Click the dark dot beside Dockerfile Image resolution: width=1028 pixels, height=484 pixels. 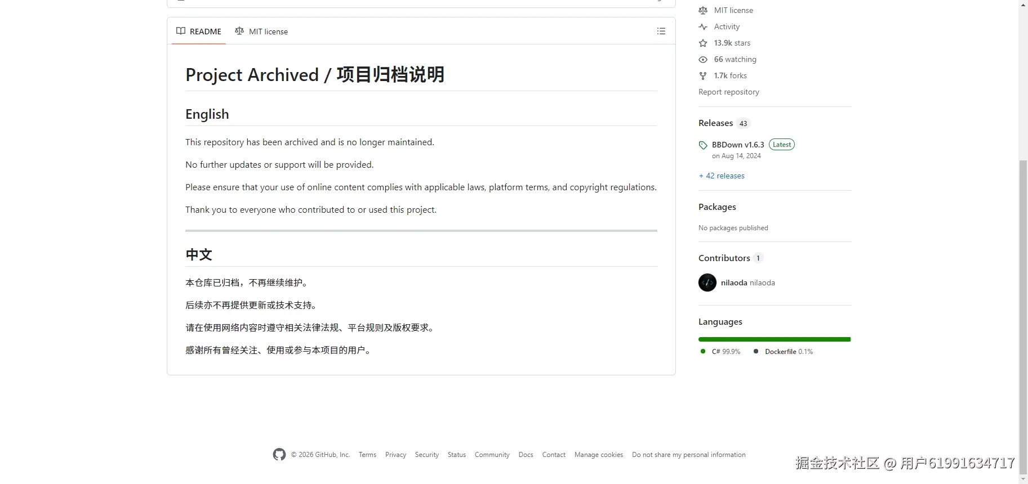(x=756, y=351)
